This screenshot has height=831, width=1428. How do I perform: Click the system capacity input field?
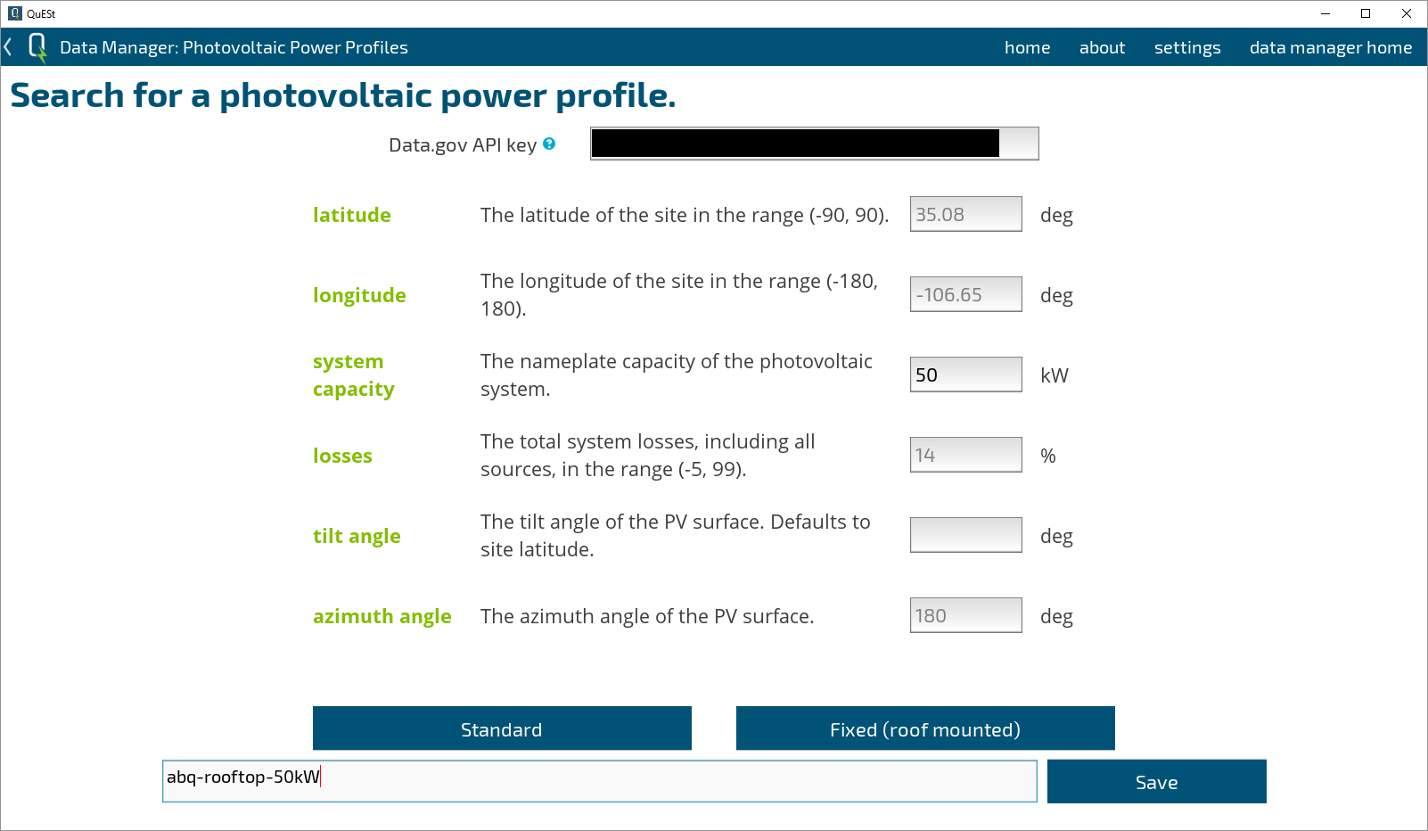pyautogui.click(x=965, y=374)
